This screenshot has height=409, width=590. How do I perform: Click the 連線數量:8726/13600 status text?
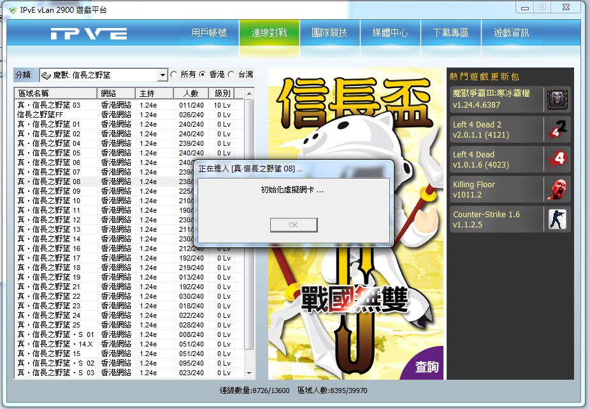pyautogui.click(x=254, y=391)
